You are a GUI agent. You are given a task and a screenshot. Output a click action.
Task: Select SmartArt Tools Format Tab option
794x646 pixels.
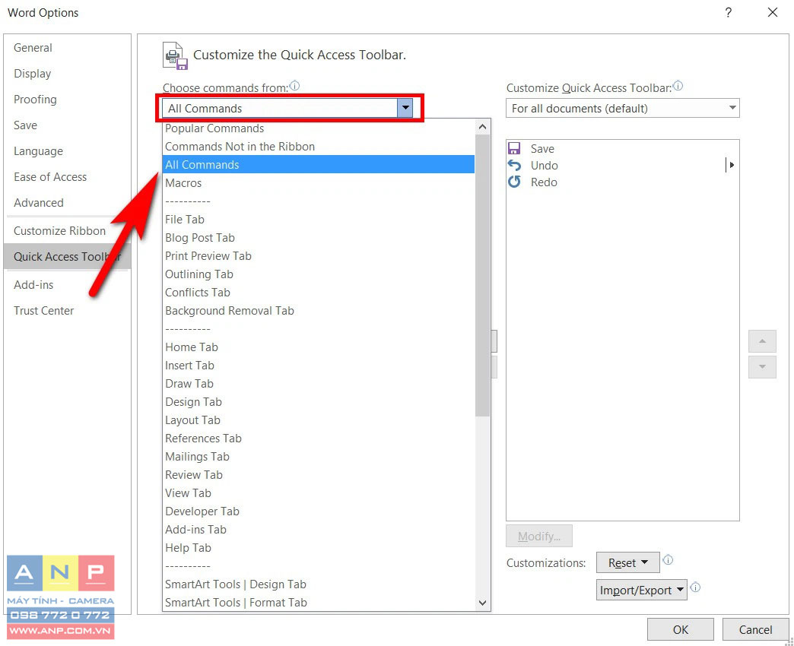tap(319, 603)
